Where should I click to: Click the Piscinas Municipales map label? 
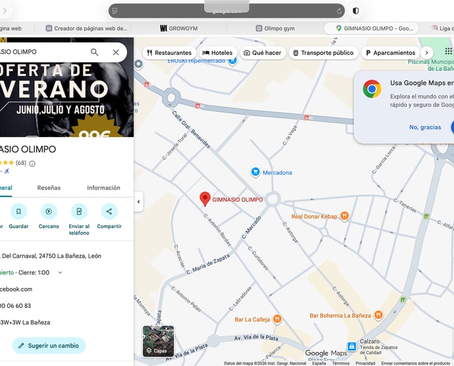tap(430, 65)
